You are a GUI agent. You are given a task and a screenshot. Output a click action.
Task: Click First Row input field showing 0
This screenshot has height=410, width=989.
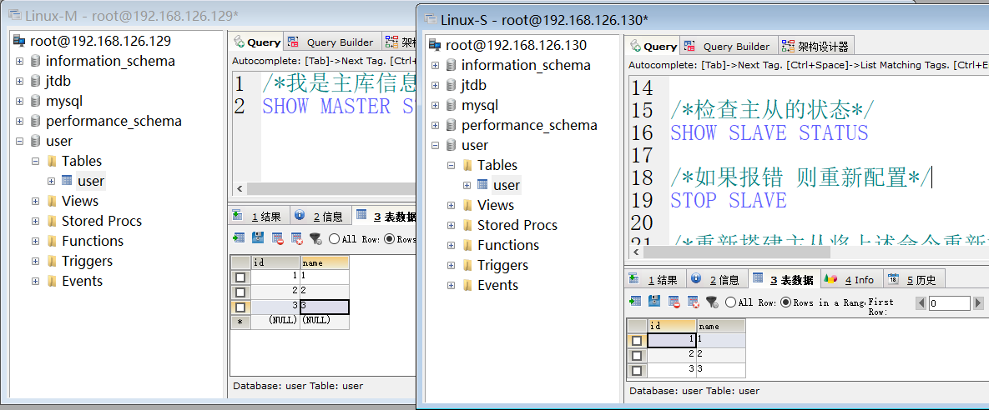coord(949,303)
